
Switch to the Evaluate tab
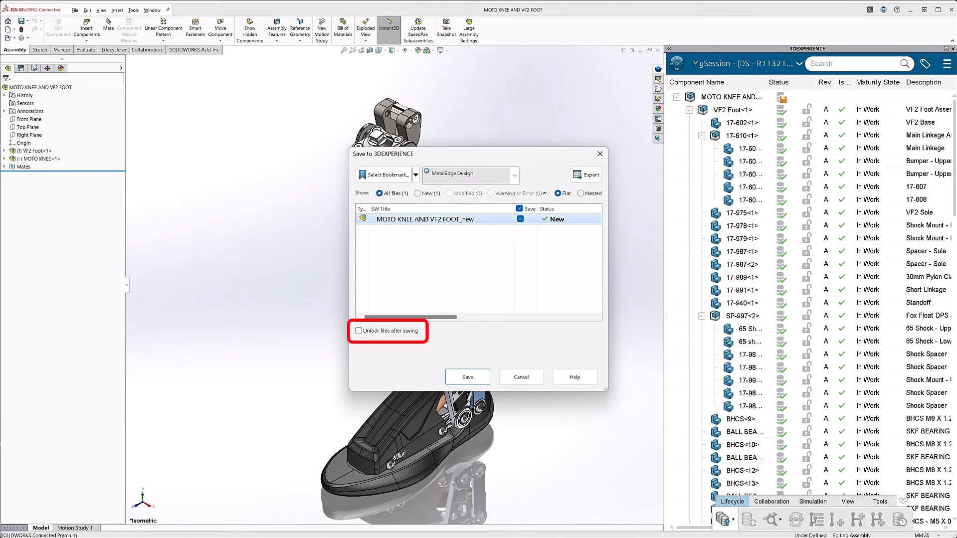[x=85, y=50]
